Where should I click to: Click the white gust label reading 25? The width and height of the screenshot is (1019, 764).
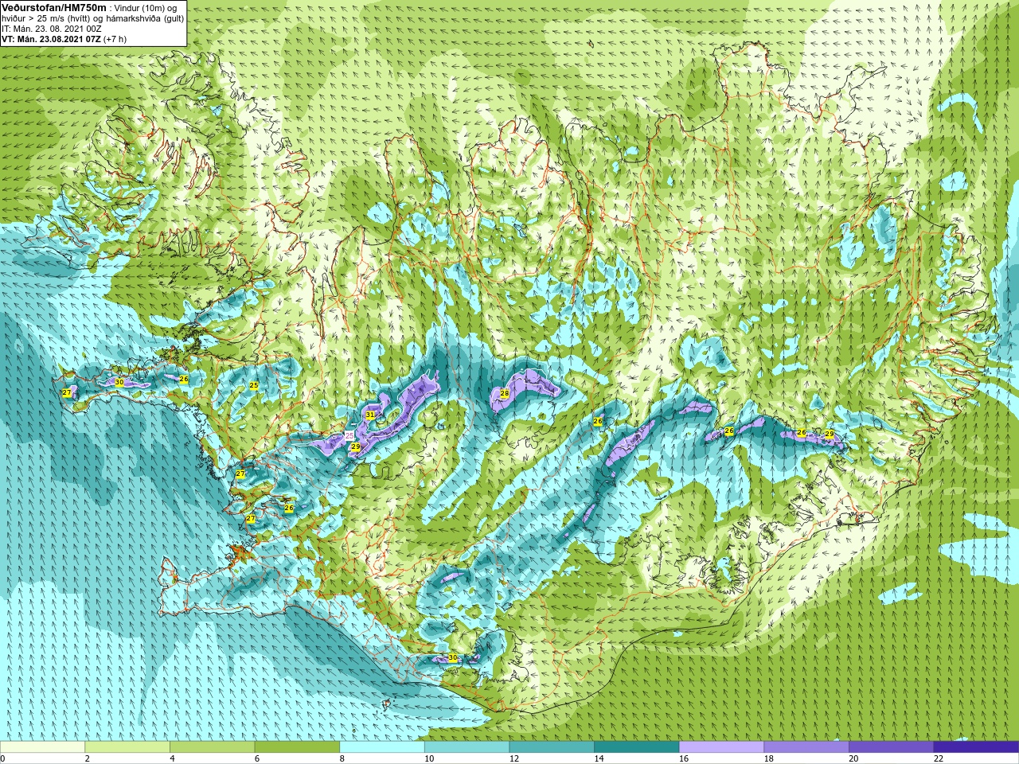(x=349, y=435)
